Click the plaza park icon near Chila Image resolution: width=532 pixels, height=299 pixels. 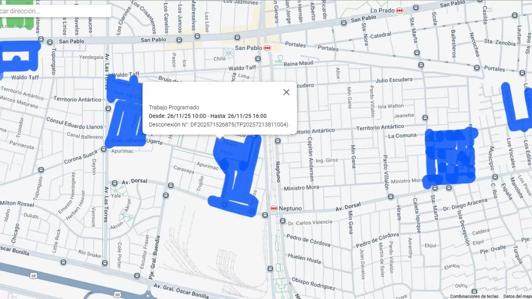click(229, 53)
